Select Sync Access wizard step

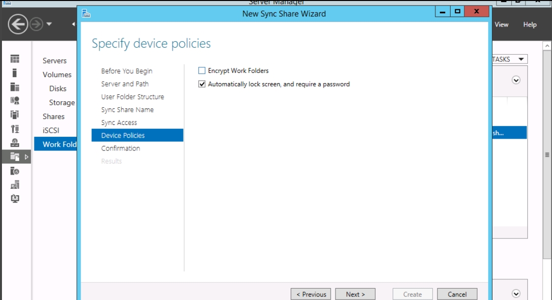(x=119, y=122)
